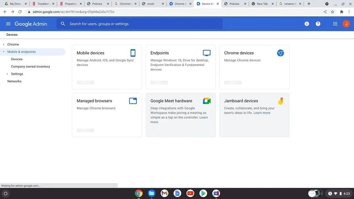The height and width of the screenshot is (199, 354).
Task: Click the Chrome devices shield icon
Action: (280, 53)
